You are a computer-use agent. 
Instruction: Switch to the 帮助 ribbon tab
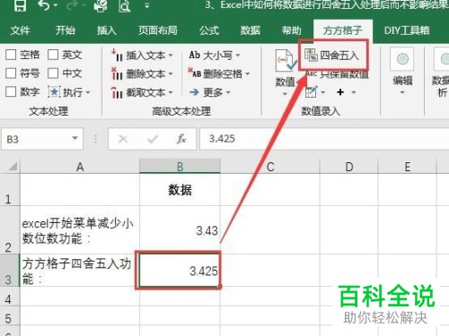click(x=291, y=30)
